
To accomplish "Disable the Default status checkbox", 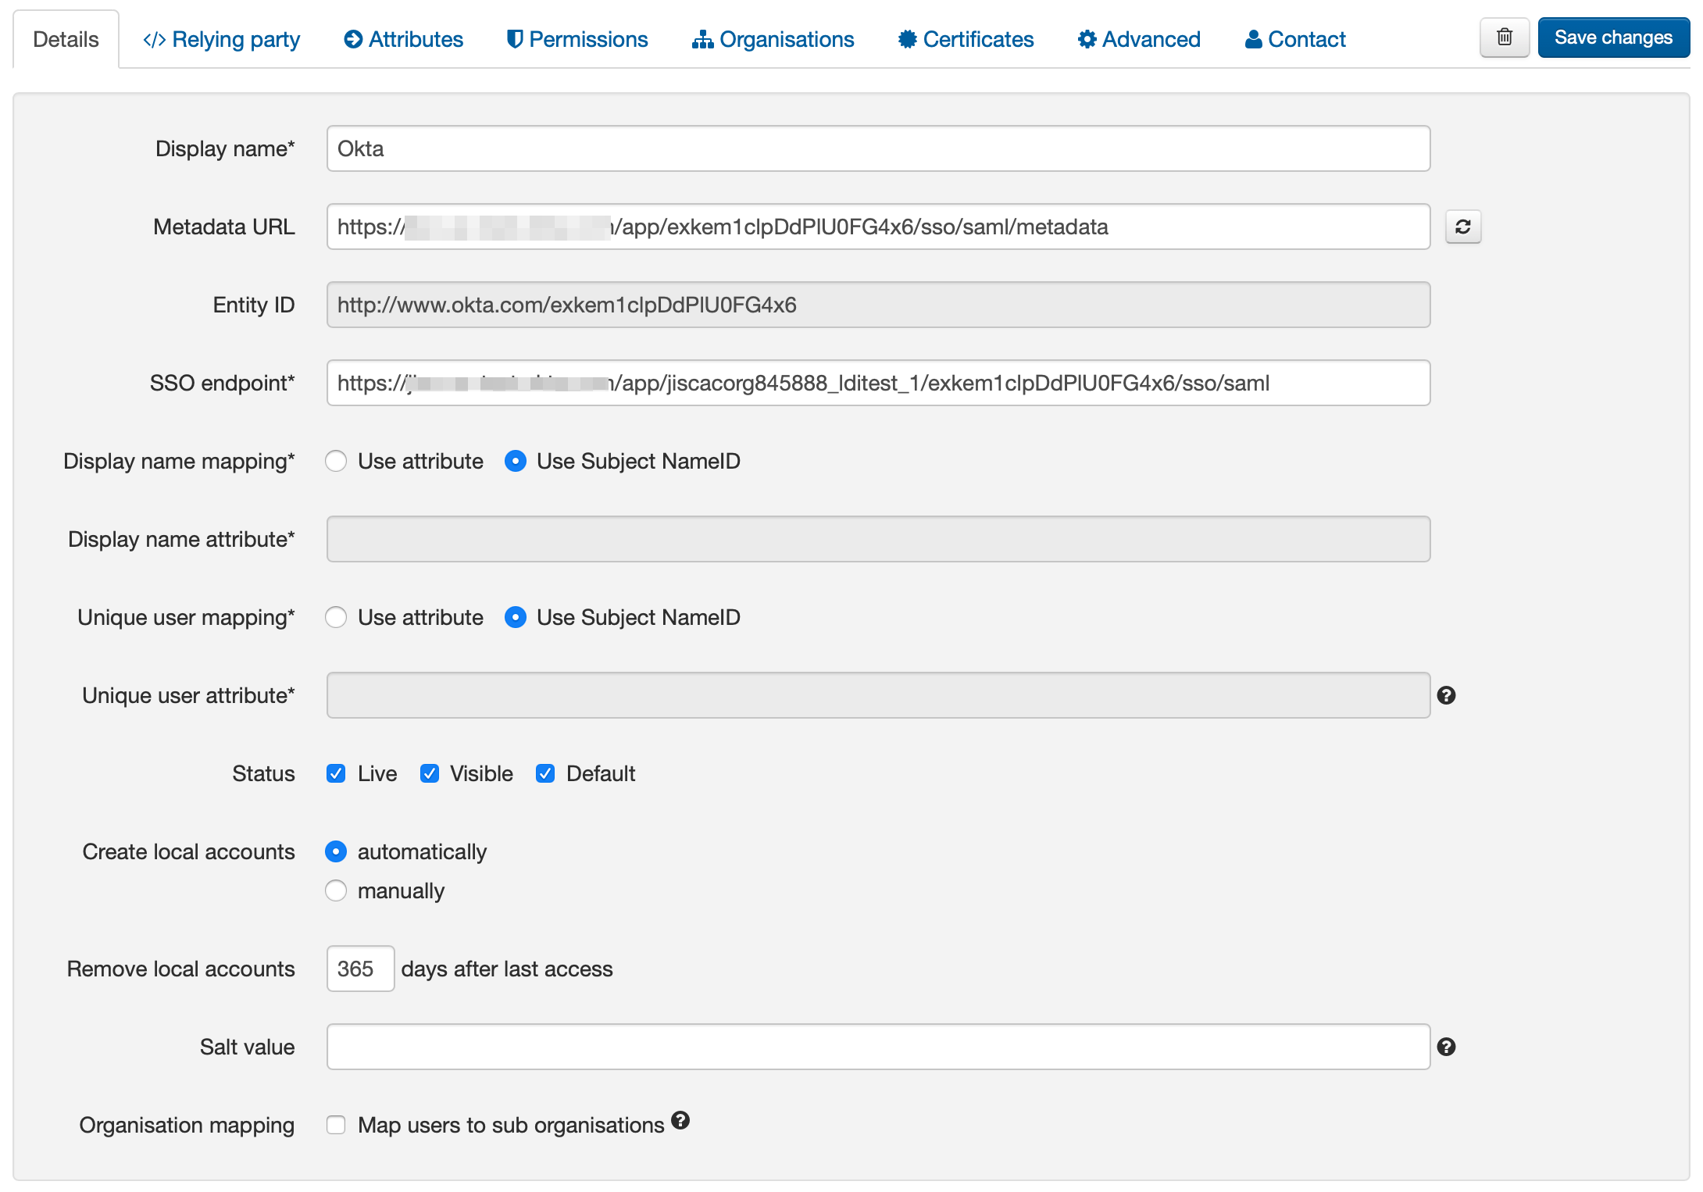I will pyautogui.click(x=544, y=773).
